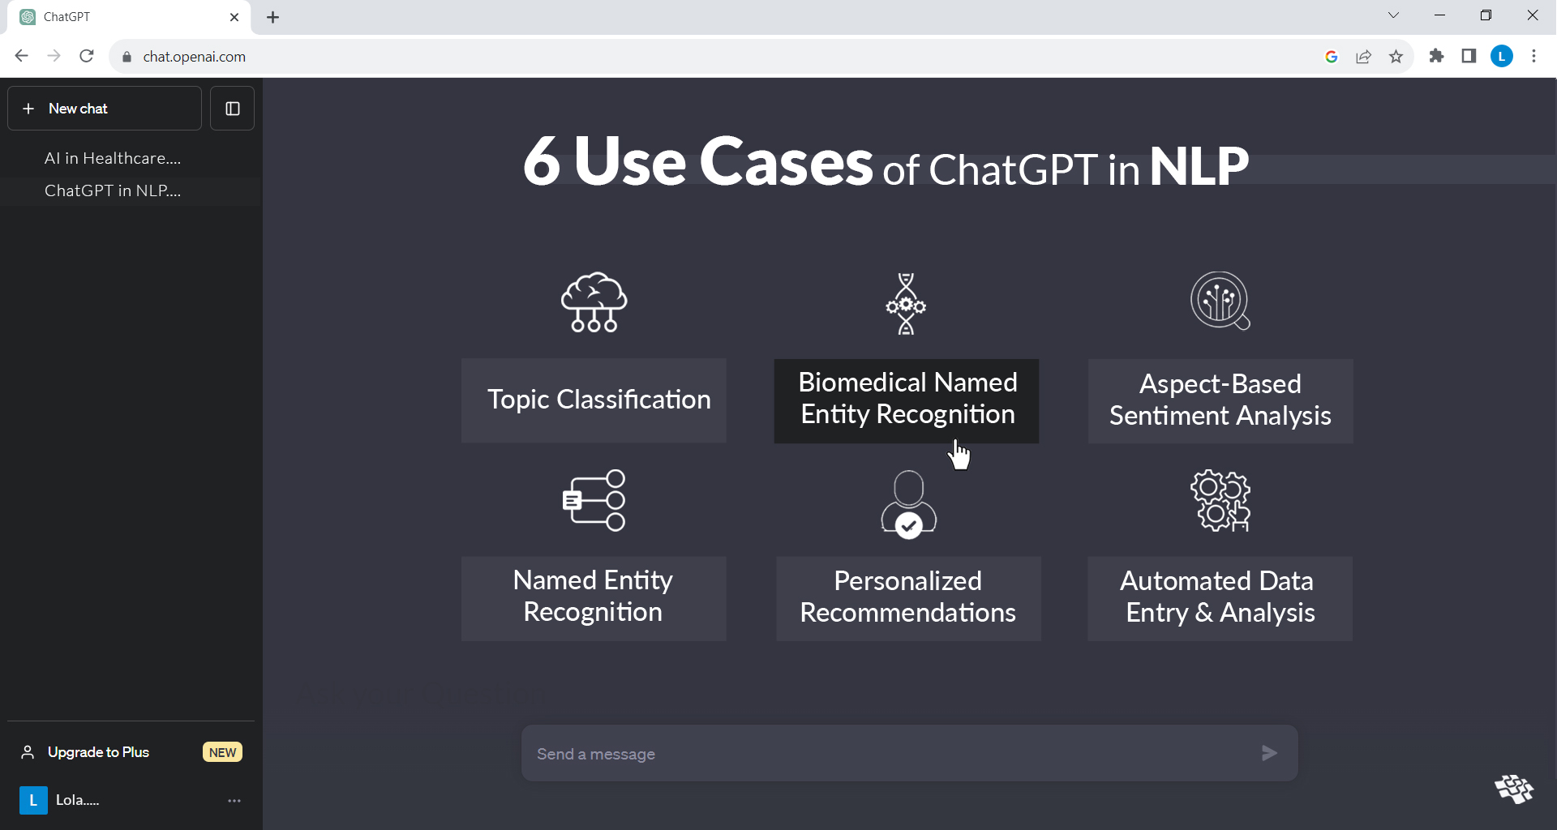1557x830 pixels.
Task: Open the browser extensions puzzle icon
Action: tap(1436, 56)
